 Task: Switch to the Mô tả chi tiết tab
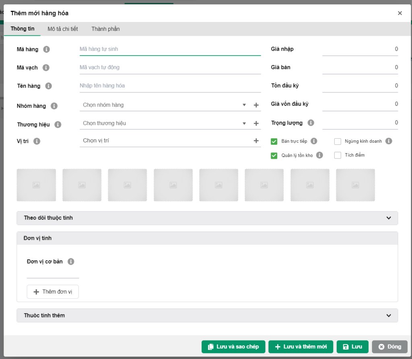coord(63,29)
